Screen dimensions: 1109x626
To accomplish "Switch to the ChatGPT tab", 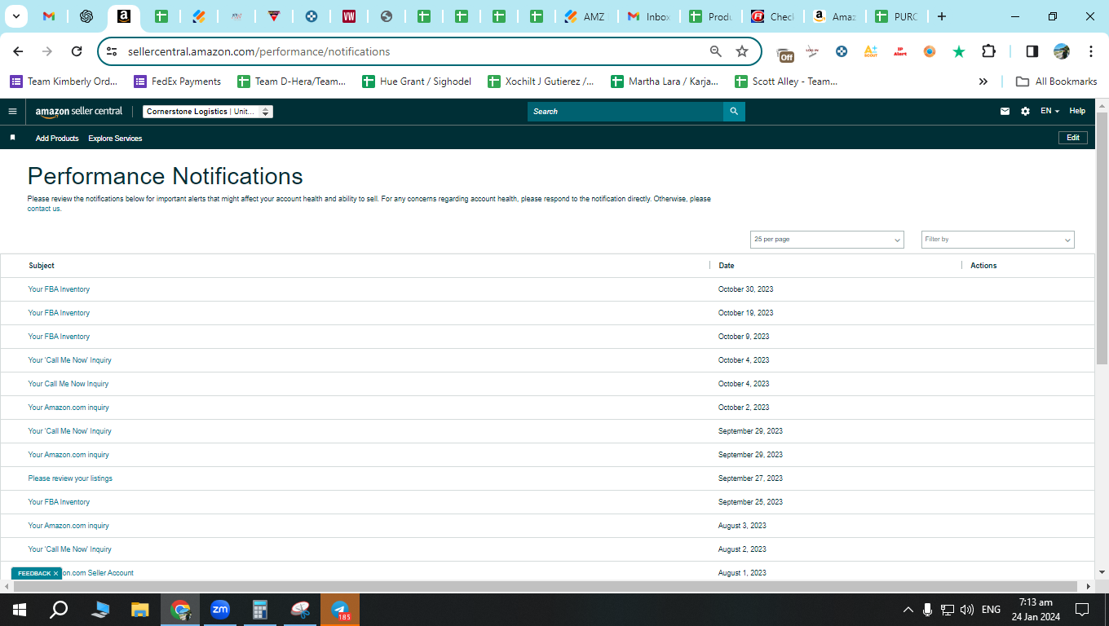I will 86,16.
